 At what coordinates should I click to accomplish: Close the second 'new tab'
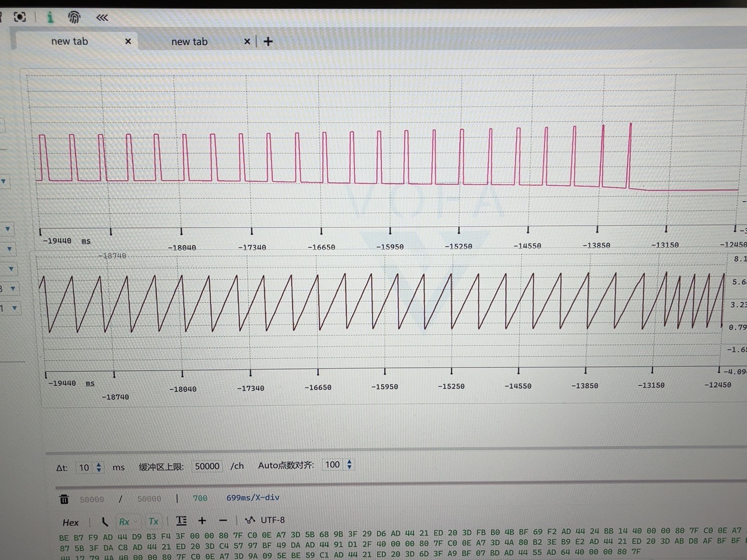[247, 41]
